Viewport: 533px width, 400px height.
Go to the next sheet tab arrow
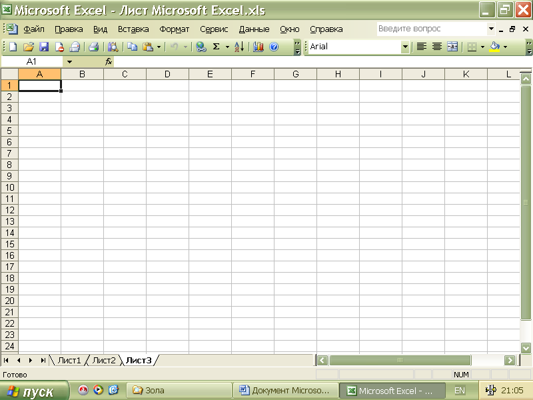31,360
